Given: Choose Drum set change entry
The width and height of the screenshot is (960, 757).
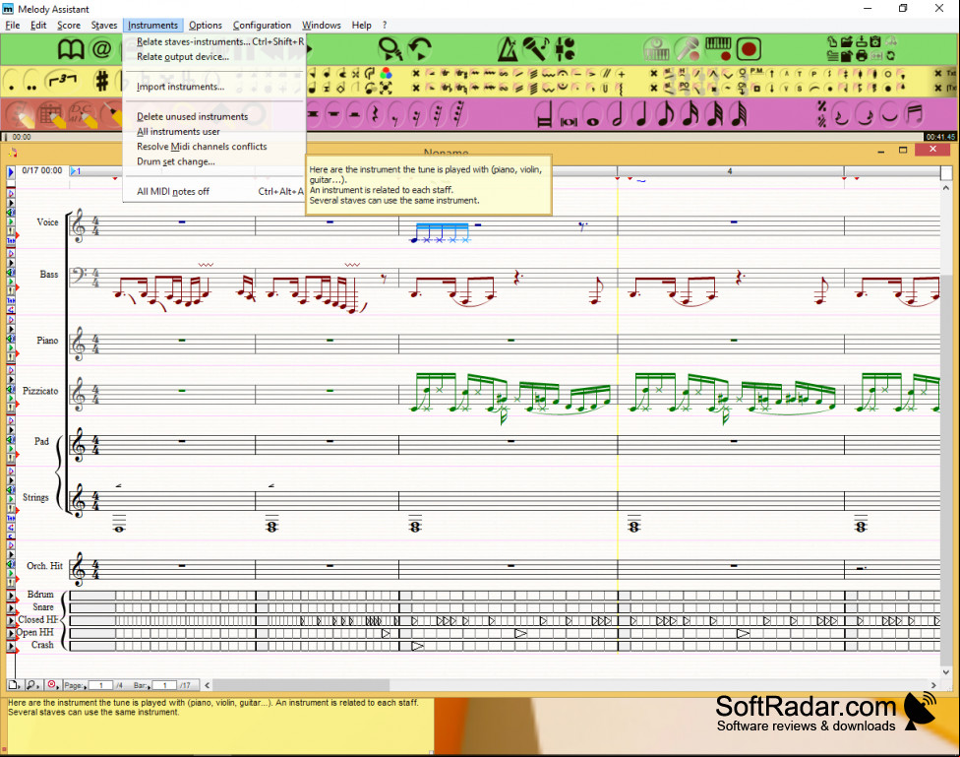Looking at the screenshot, I should pos(214,161).
